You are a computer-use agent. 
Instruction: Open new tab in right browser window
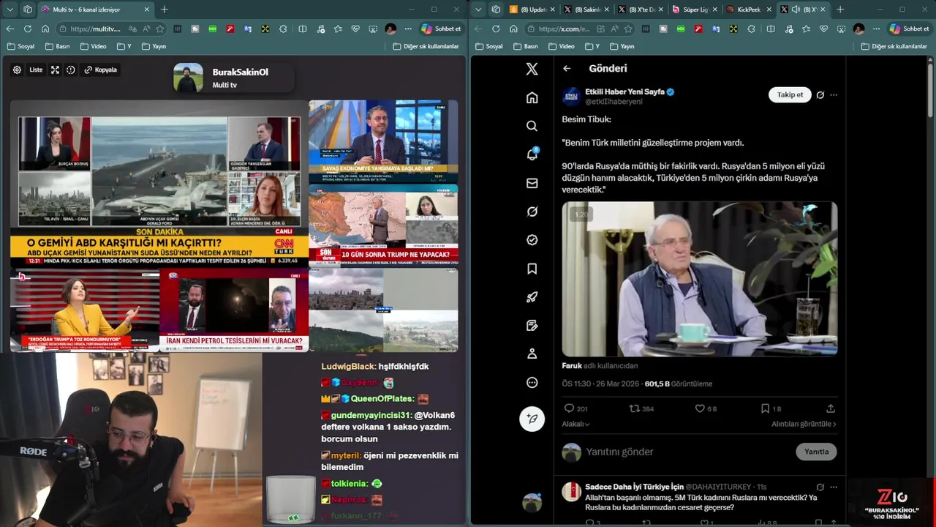coord(839,10)
